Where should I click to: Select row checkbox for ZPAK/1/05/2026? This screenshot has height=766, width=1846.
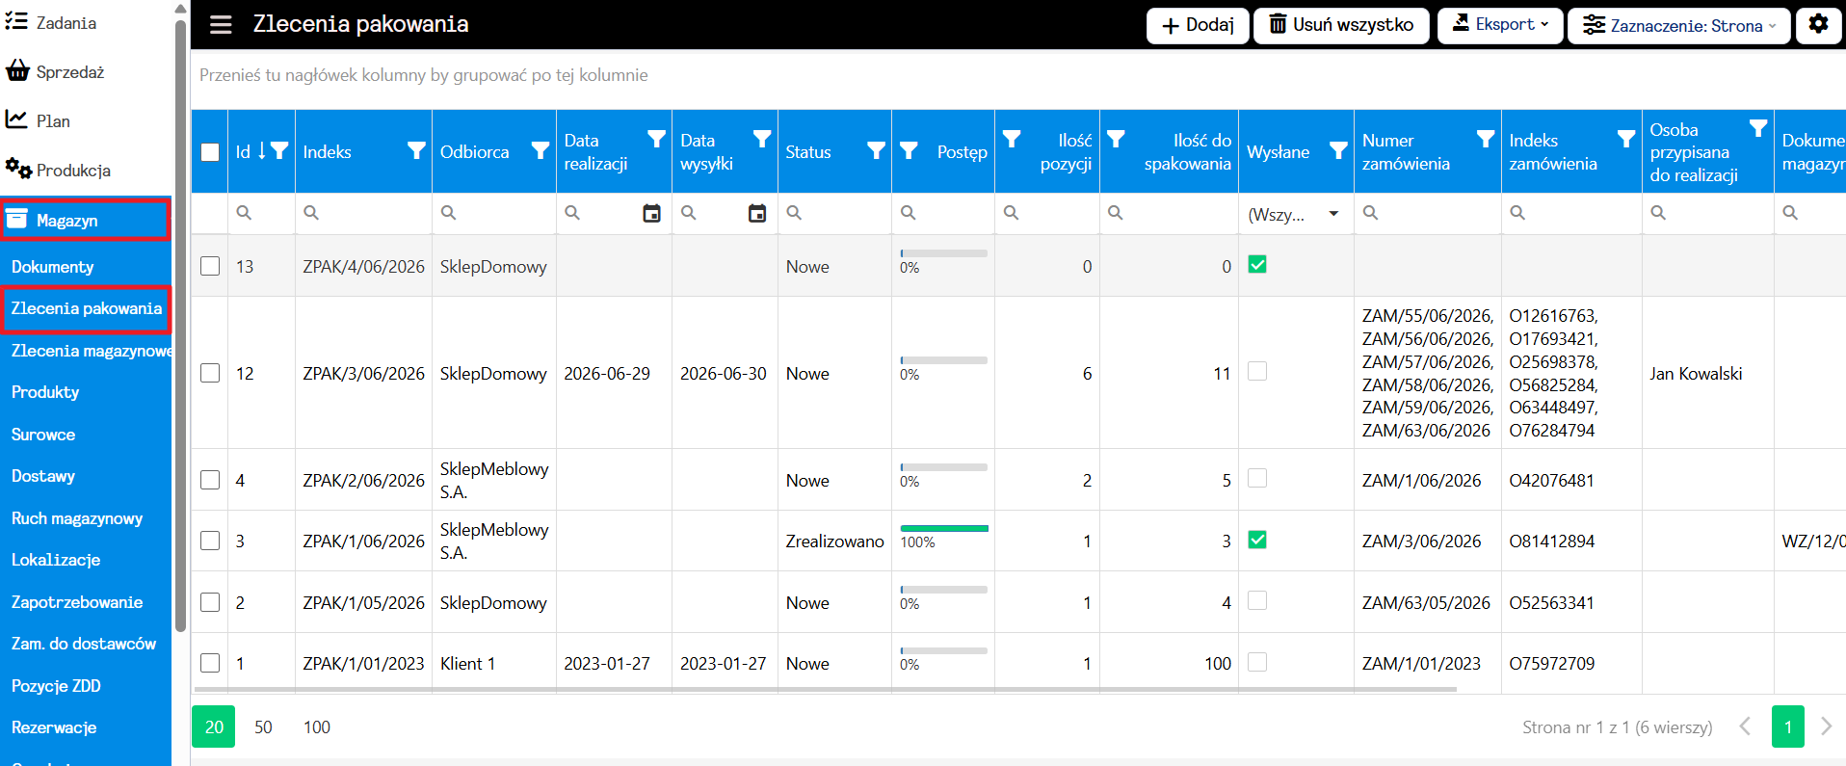click(210, 602)
